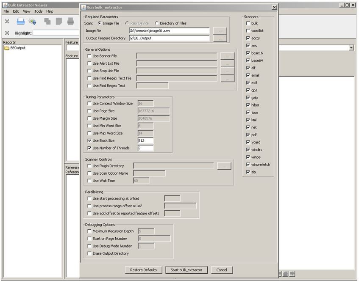Browse for the Output Feature Directory
The height and width of the screenshot is (283, 359).
(x=220, y=38)
